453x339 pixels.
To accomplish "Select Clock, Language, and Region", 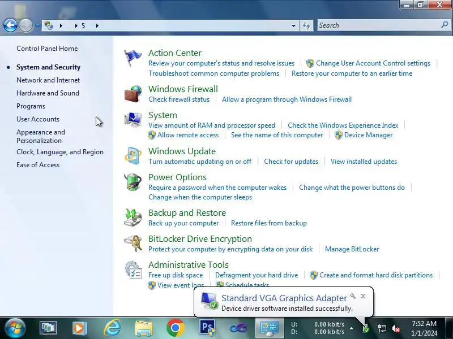I will pos(60,152).
